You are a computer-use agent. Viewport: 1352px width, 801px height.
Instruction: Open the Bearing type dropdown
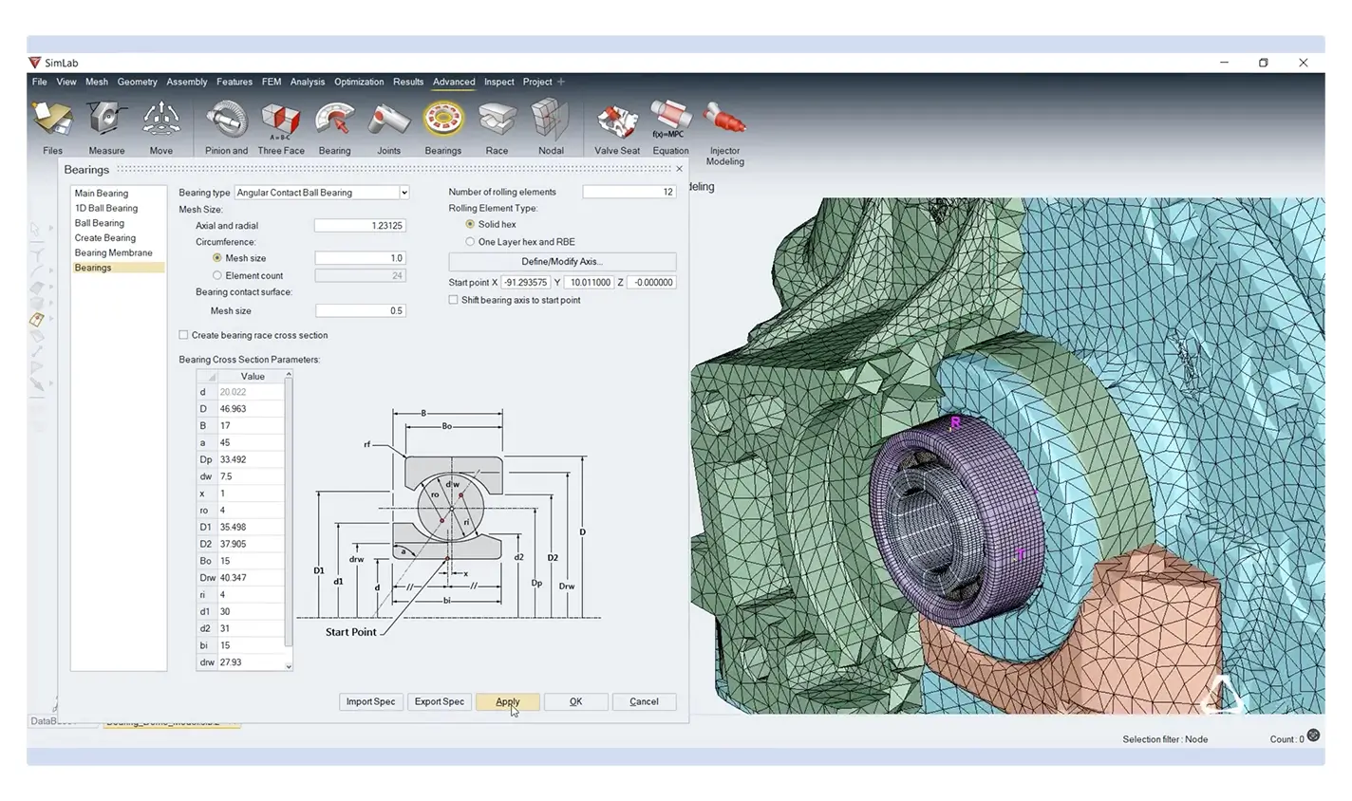pos(322,193)
